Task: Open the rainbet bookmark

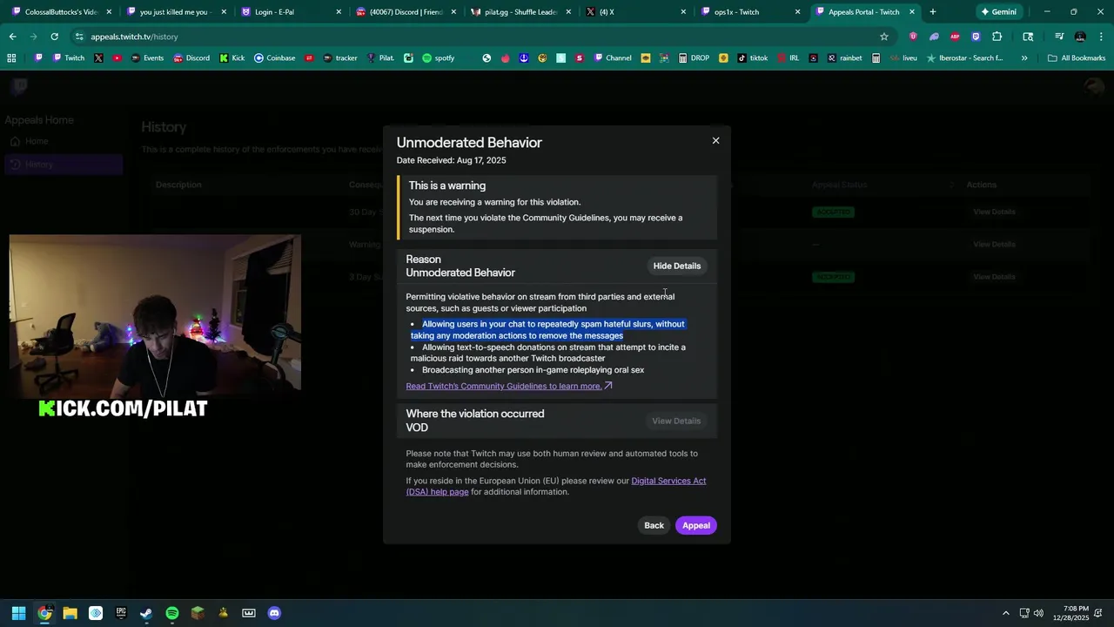Action: point(844,58)
